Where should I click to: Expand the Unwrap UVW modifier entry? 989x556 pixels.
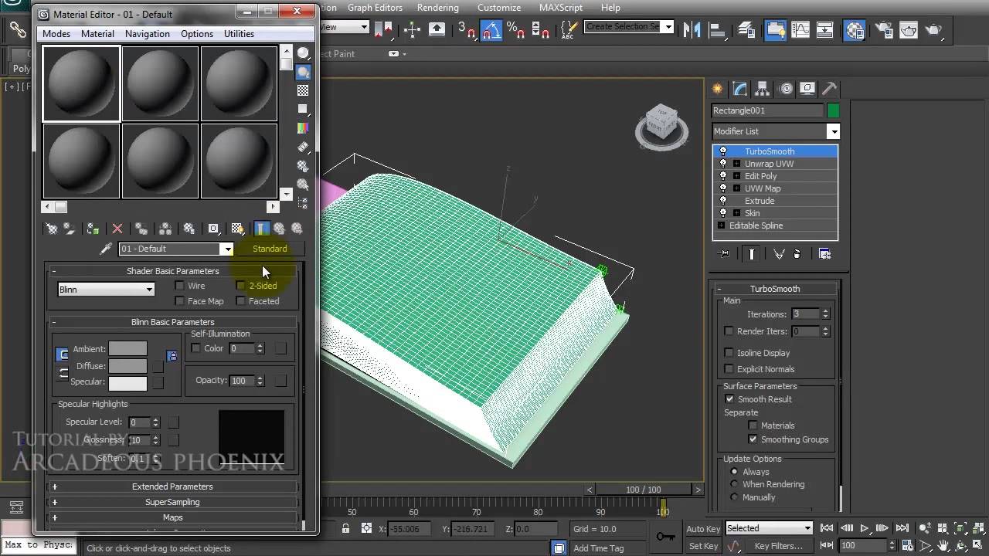pos(736,164)
